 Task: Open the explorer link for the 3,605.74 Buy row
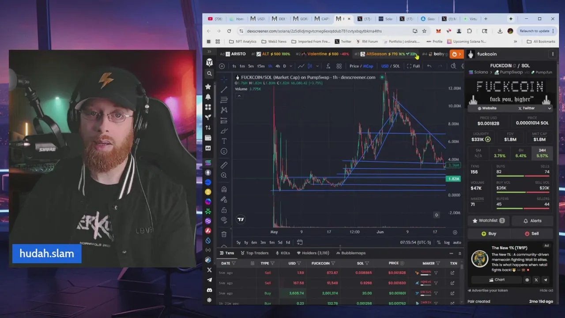[452, 293]
